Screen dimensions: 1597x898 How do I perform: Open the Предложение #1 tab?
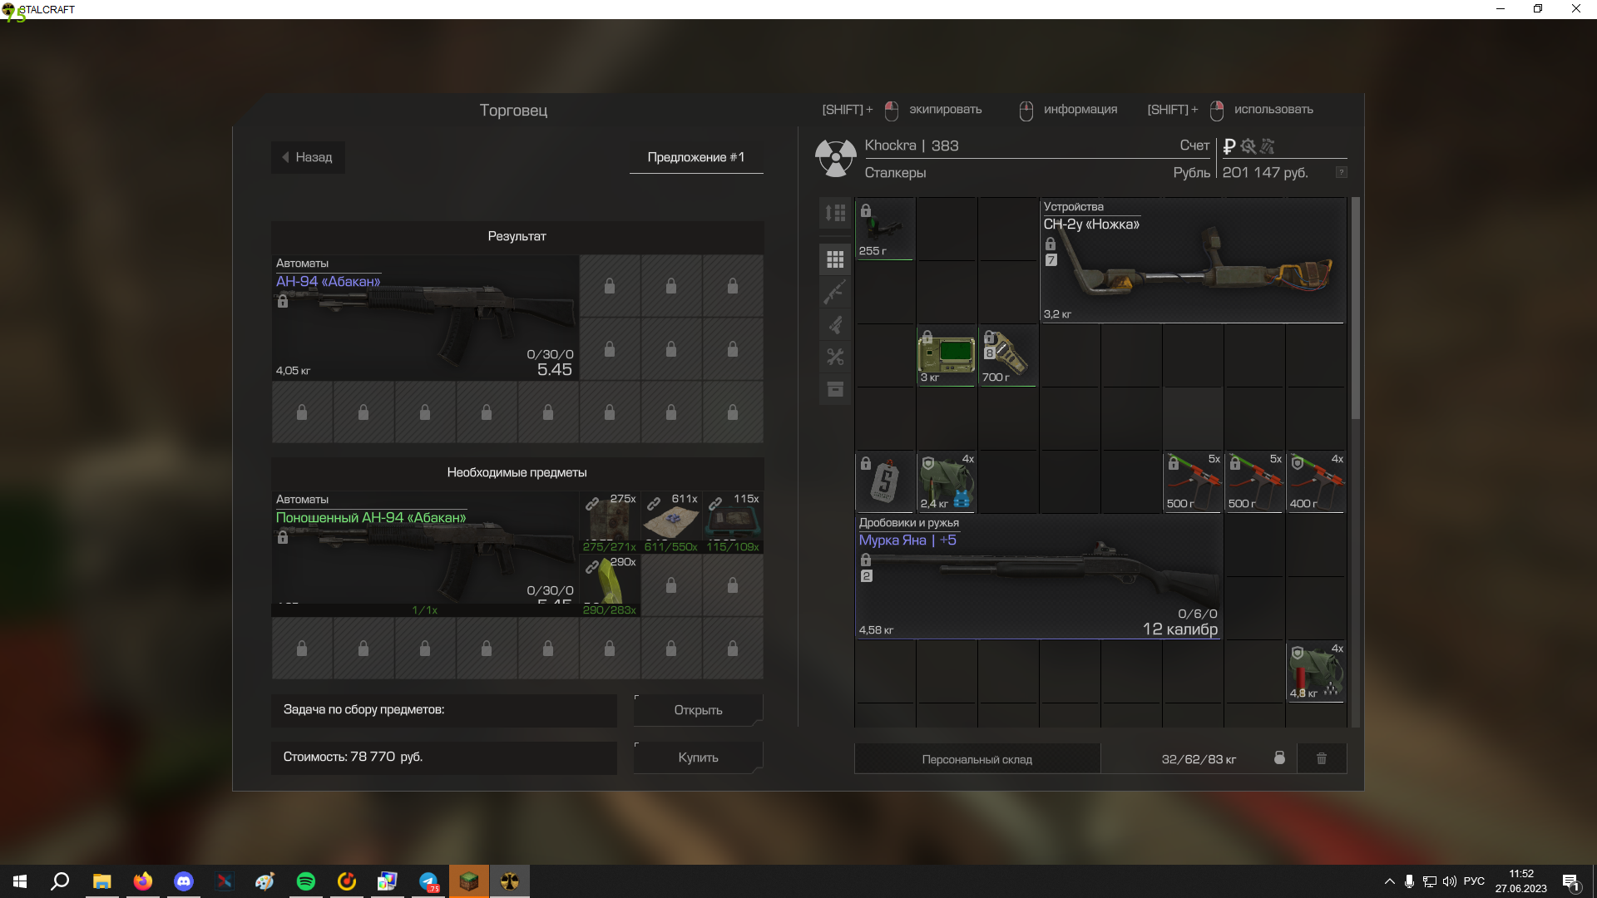(x=695, y=157)
